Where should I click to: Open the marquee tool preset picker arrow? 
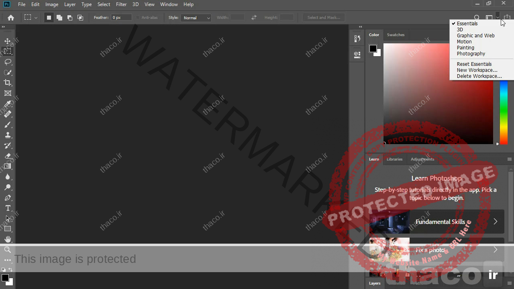tap(36, 18)
